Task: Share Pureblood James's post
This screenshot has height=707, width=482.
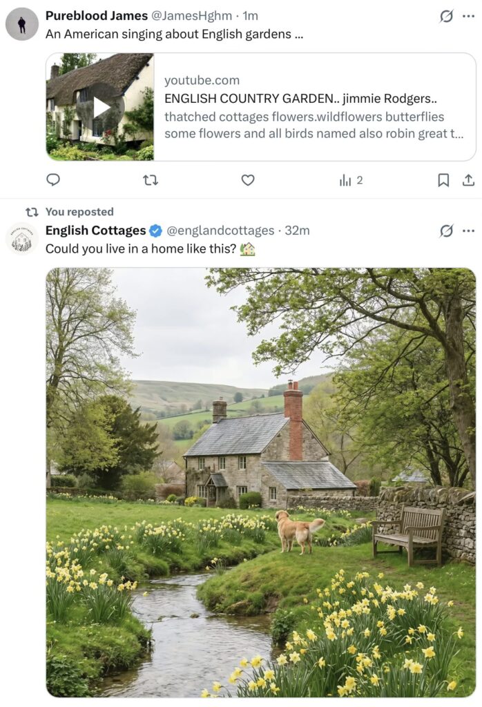Action: click(468, 180)
